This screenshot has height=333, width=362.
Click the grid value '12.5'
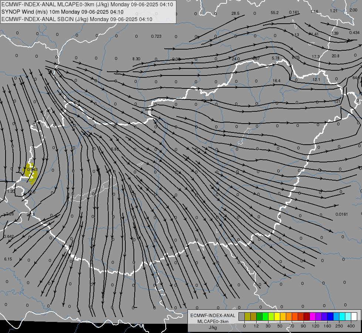[x=31, y=192]
